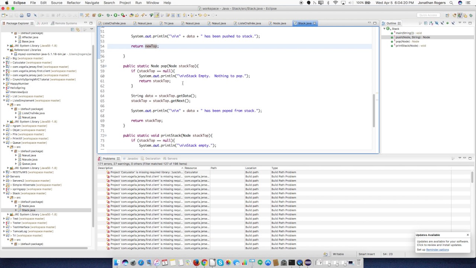Image resolution: width=476 pixels, height=268 pixels.
Task: Expand the Servers folder node
Action: [4, 176]
